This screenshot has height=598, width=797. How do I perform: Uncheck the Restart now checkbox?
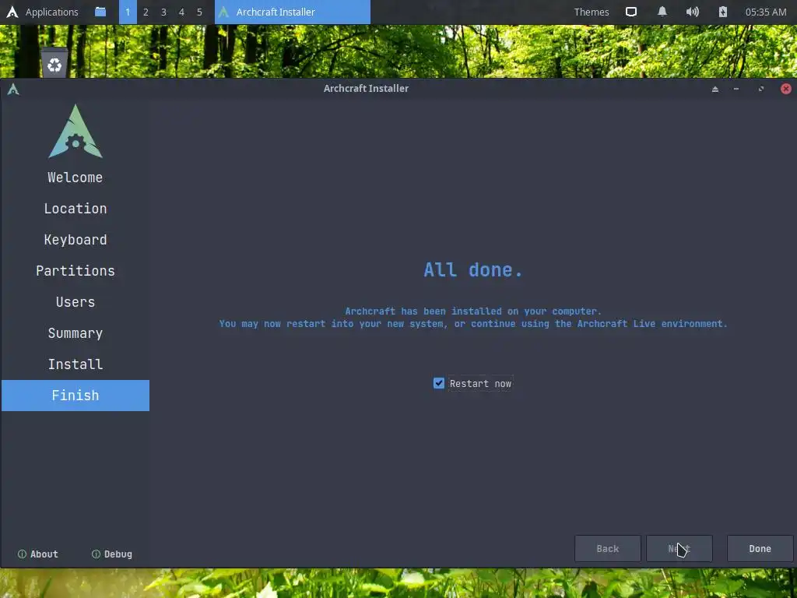439,383
